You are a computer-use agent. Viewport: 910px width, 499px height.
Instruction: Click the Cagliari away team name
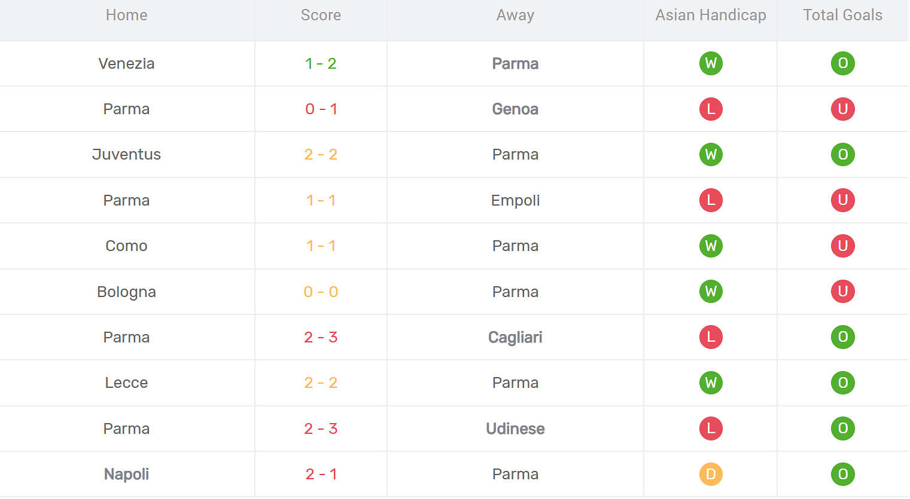point(515,337)
